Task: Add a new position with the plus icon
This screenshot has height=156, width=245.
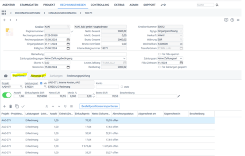Action: [4, 106]
